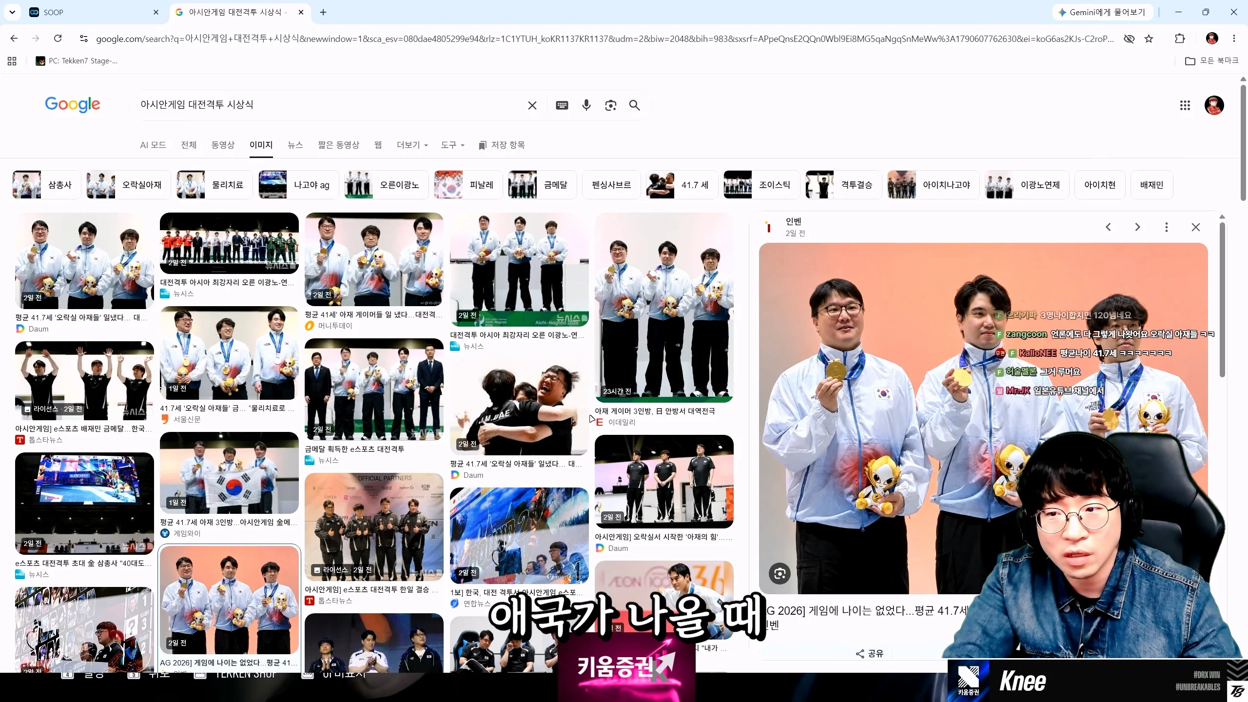Screen dimensions: 1248x702
Task: Bookmark this page with the star icon
Action: (x=1149, y=39)
